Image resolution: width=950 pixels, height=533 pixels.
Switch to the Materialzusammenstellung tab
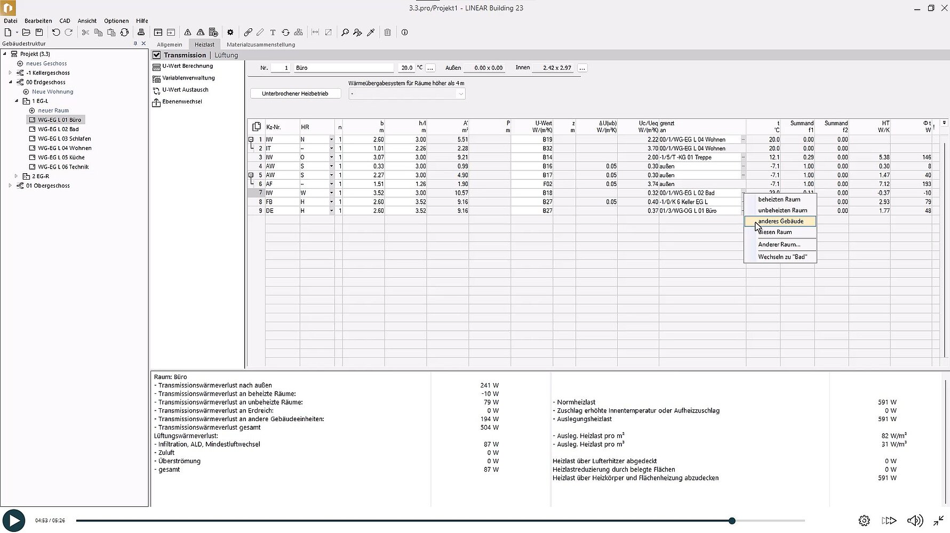(260, 45)
